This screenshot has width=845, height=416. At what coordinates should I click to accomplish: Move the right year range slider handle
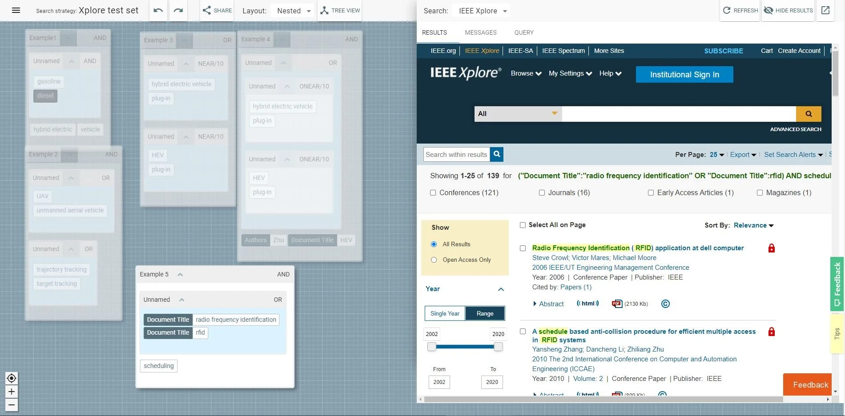tap(498, 347)
